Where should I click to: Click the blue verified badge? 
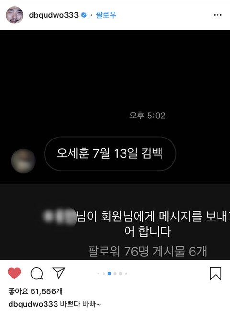click(84, 15)
